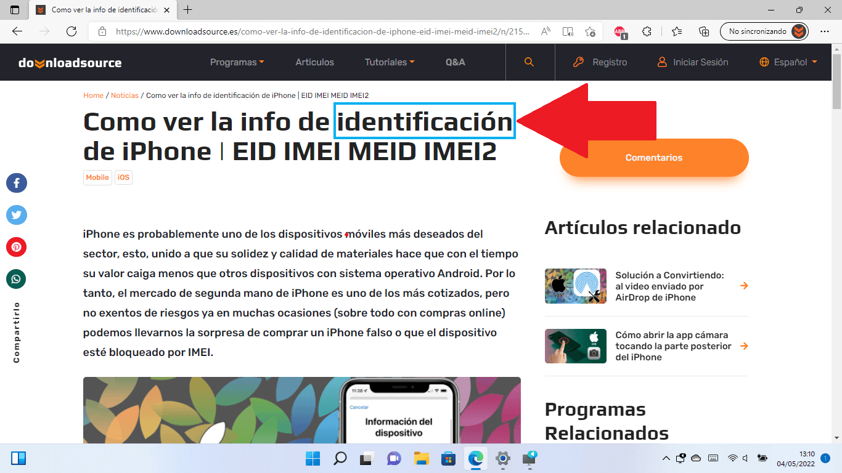The height and width of the screenshot is (473, 842).
Task: Click the Registro link
Action: point(600,62)
